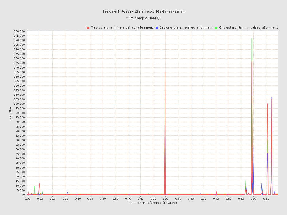
Task: Click the 5,000 y-axis tick value
Action: tap(21, 190)
